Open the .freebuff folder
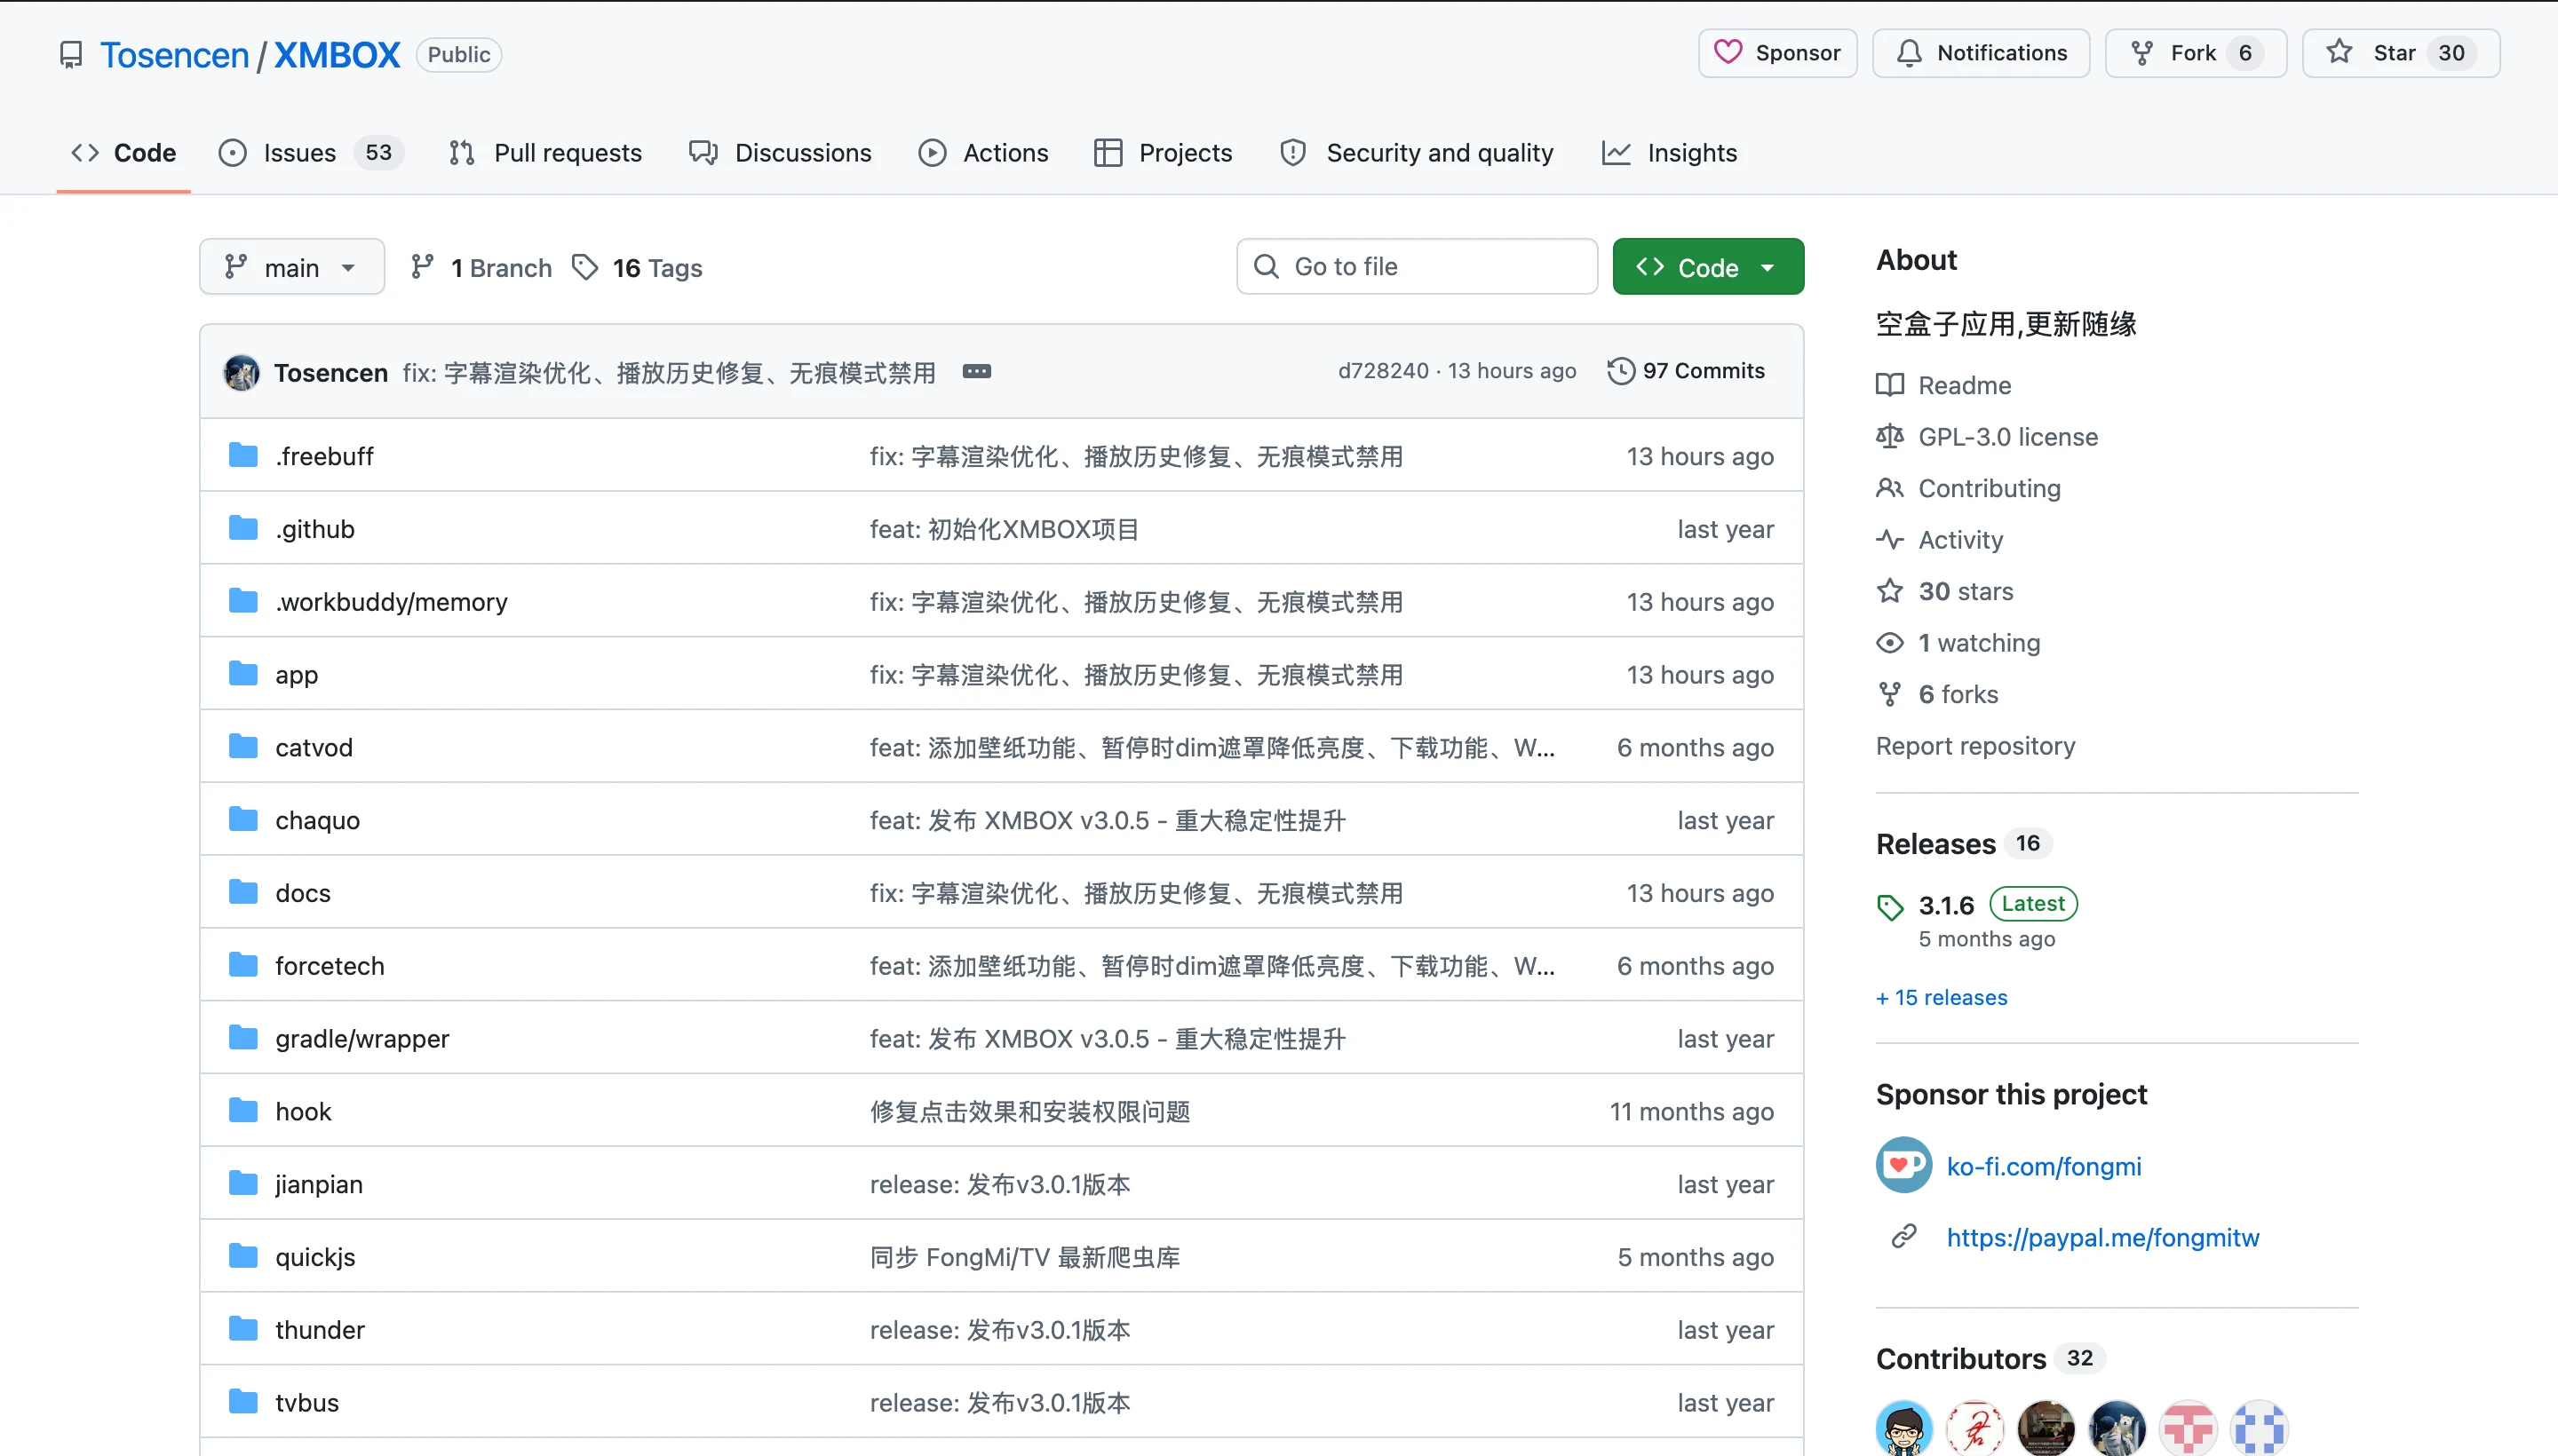Screen dimensions: 2558x1456 tap(324, 456)
